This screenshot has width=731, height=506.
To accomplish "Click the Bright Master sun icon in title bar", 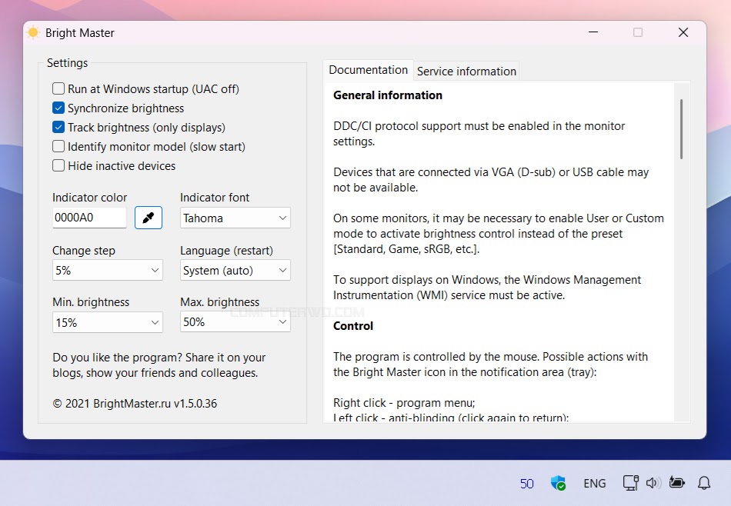I will click(x=33, y=32).
